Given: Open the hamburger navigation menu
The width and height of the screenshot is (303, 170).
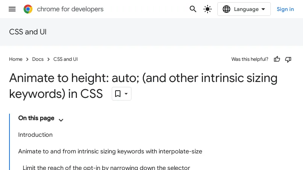Looking at the screenshot, I should click(12, 9).
